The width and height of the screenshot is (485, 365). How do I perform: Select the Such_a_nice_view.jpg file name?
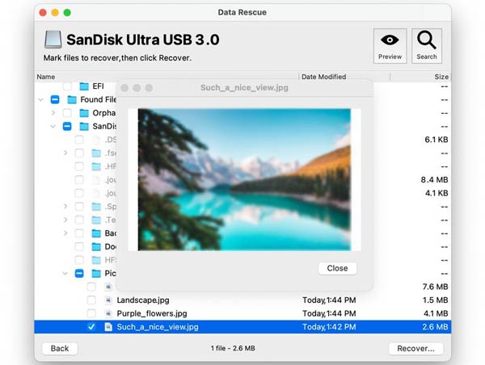(x=158, y=327)
